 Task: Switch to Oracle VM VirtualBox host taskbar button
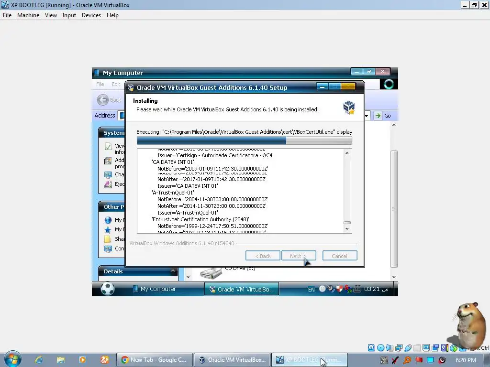(232, 360)
